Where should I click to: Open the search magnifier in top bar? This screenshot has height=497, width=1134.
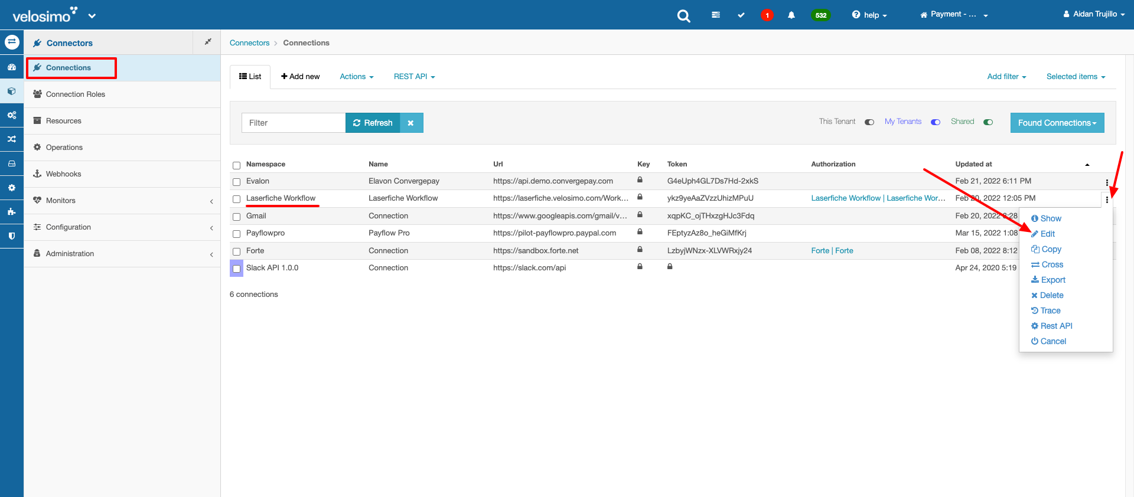click(683, 16)
